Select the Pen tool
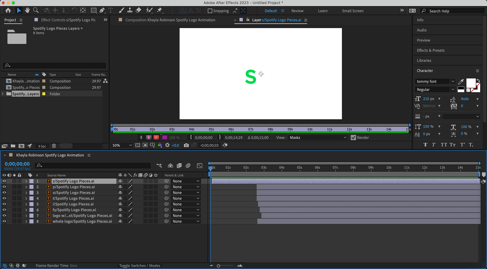The image size is (487, 269). [102, 10]
